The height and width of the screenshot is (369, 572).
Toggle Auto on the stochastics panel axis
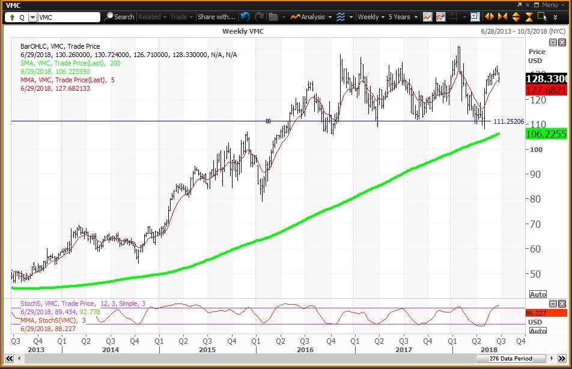(x=538, y=331)
